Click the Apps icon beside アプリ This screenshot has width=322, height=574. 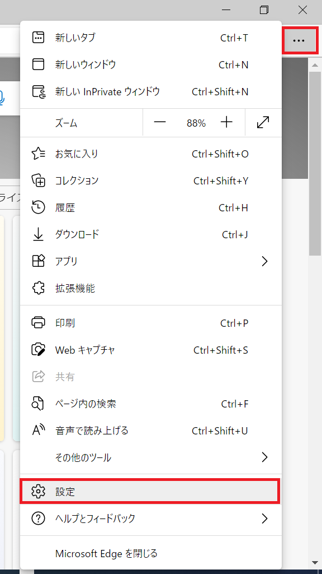click(39, 261)
